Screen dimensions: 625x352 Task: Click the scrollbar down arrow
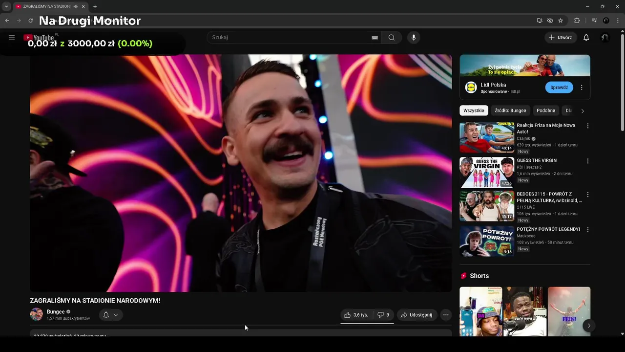click(622, 334)
